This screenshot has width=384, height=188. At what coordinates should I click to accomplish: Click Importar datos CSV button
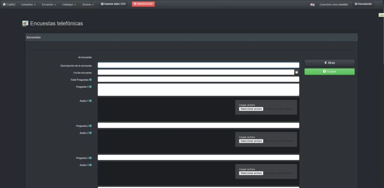[114, 4]
